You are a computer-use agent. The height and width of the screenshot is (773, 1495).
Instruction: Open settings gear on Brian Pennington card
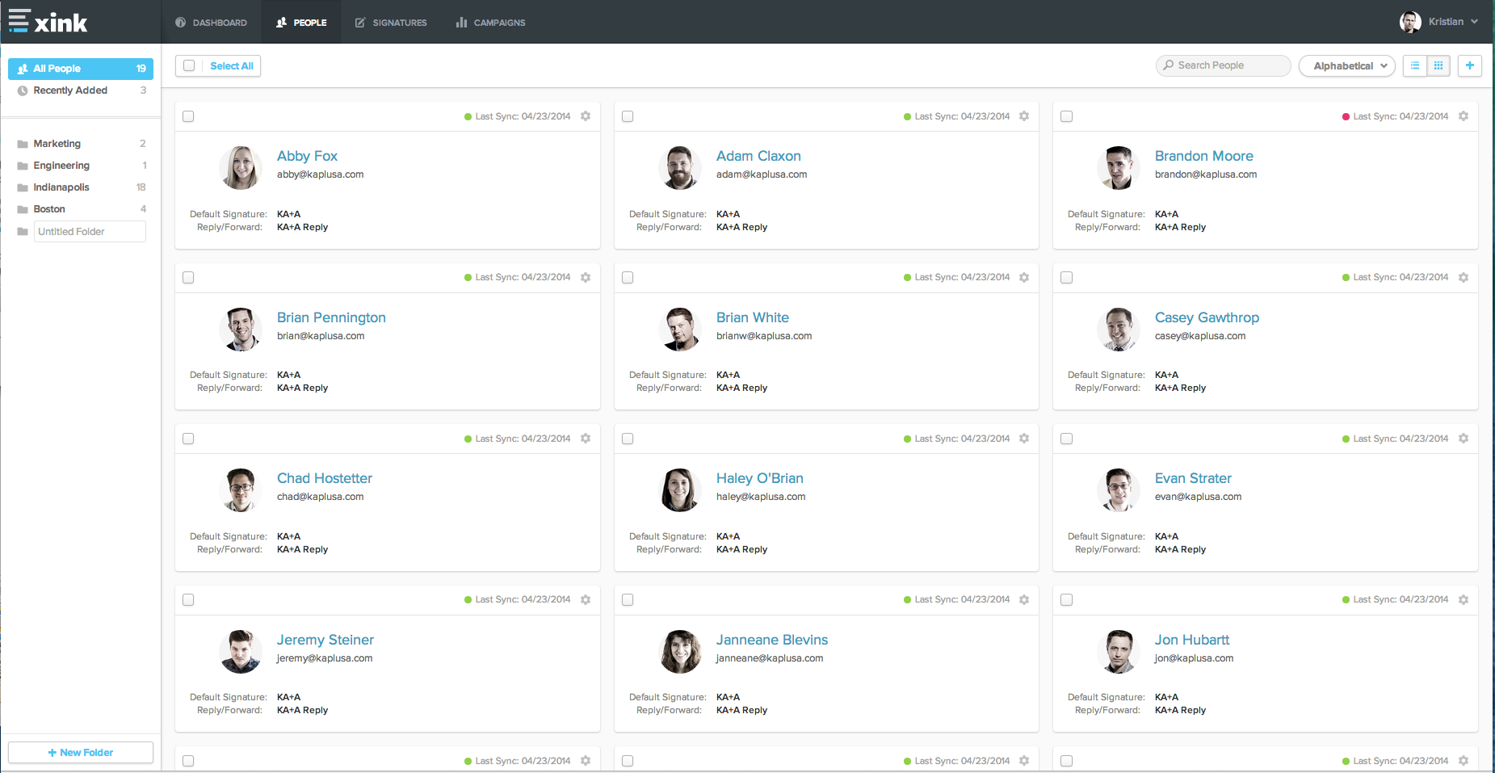click(586, 277)
